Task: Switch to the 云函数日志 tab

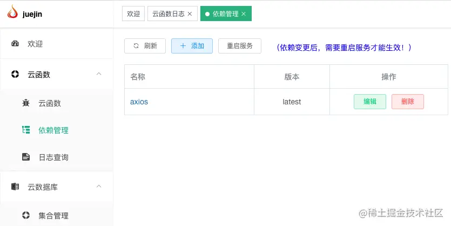Action: [x=173, y=14]
